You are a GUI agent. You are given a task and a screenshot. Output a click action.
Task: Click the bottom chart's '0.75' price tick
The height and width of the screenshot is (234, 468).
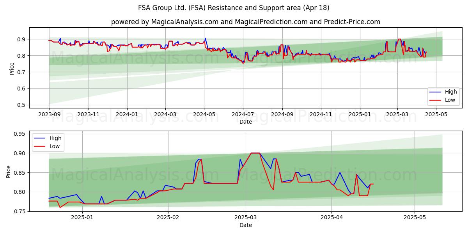(20, 211)
